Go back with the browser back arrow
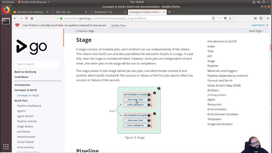Image resolution: width=272 pixels, height=153 pixels. point(15,18)
